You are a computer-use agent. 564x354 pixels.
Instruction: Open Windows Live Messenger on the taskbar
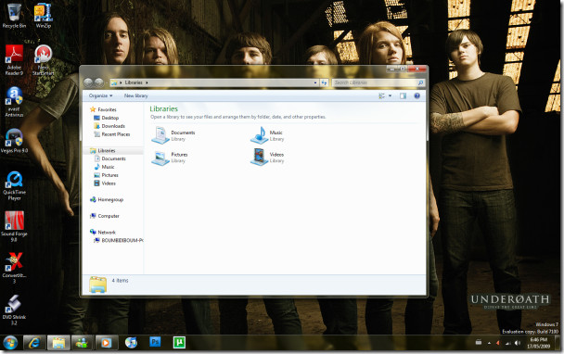83,343
